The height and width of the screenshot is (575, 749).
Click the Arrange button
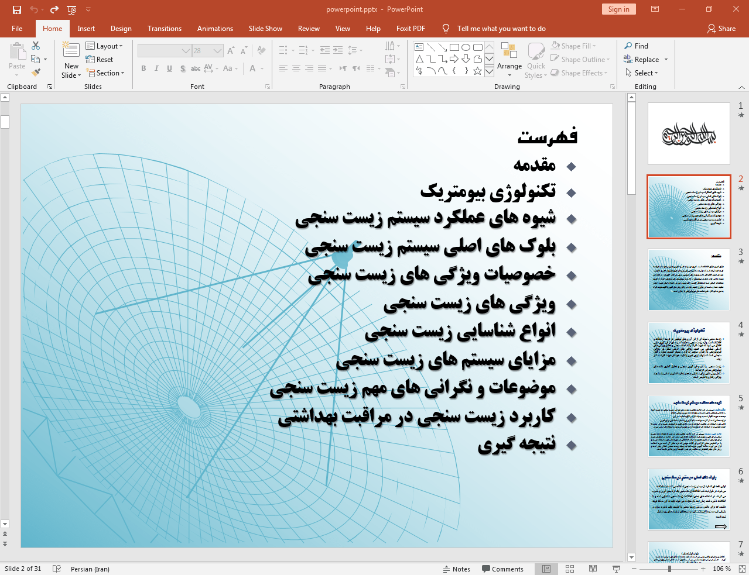[509, 60]
